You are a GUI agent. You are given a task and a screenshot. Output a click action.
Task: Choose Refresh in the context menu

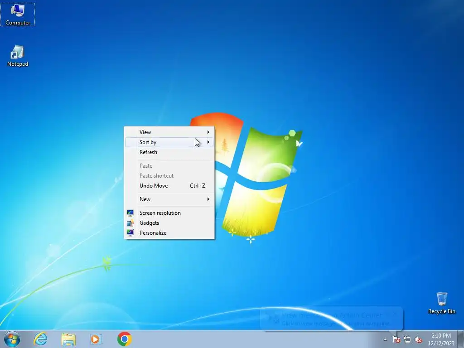(x=169, y=152)
